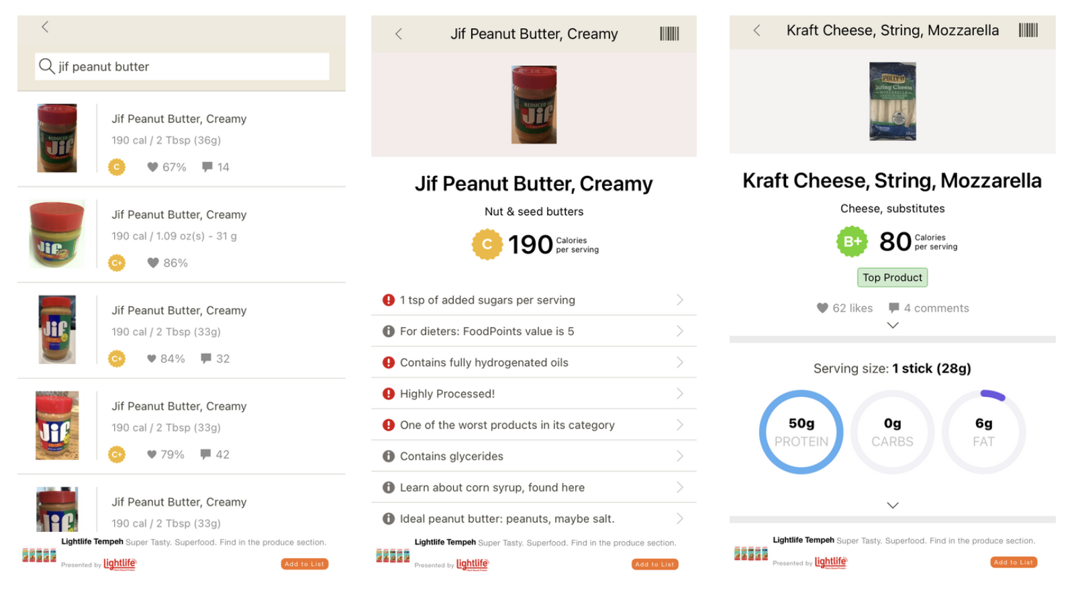Screen dimensions: 1082x599
Task: Tap heart showing 79% rating
Action: [152, 455]
